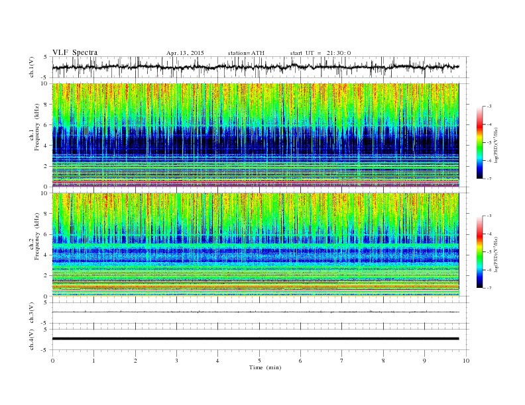The height and width of the screenshot is (405, 525).
Task: Click the "5" minute tick on the time axis
Action: coord(259,361)
